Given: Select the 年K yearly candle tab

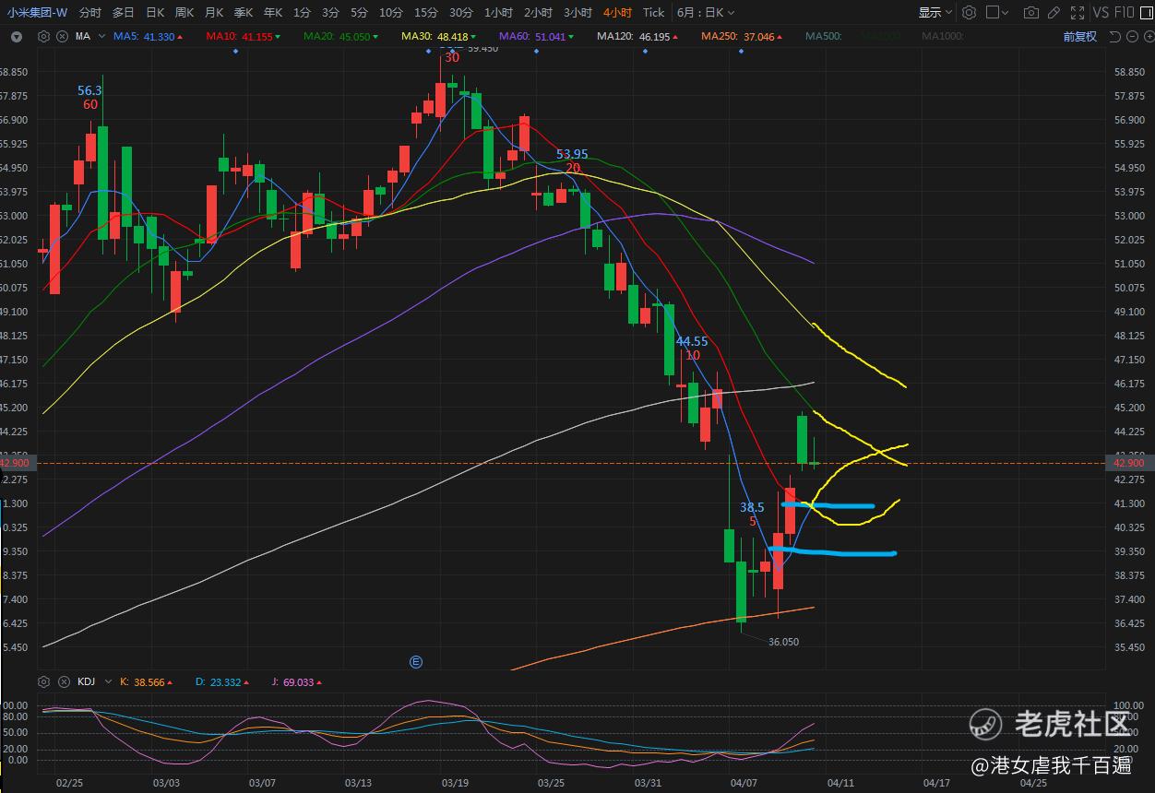Looking at the screenshot, I should 273,12.
